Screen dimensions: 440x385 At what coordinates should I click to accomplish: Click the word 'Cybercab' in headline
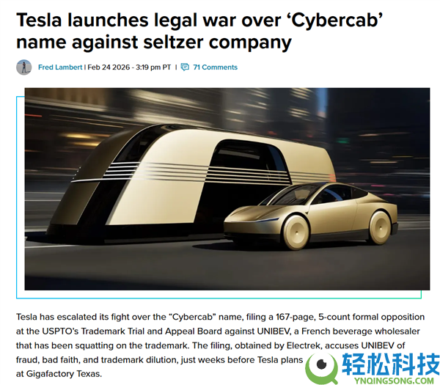(x=334, y=21)
